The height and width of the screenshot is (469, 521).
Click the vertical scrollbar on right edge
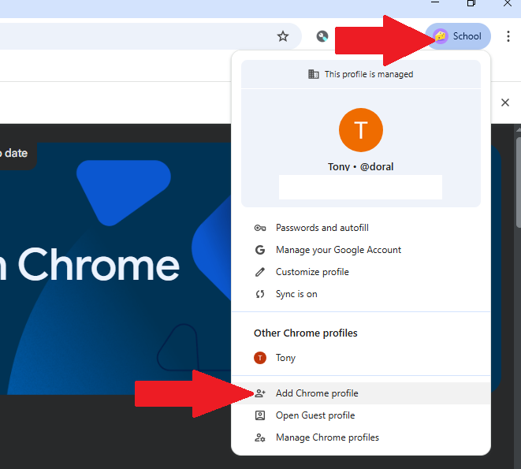coord(516,236)
